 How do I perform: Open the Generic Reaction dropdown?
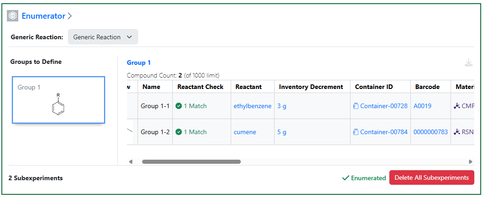tap(103, 37)
